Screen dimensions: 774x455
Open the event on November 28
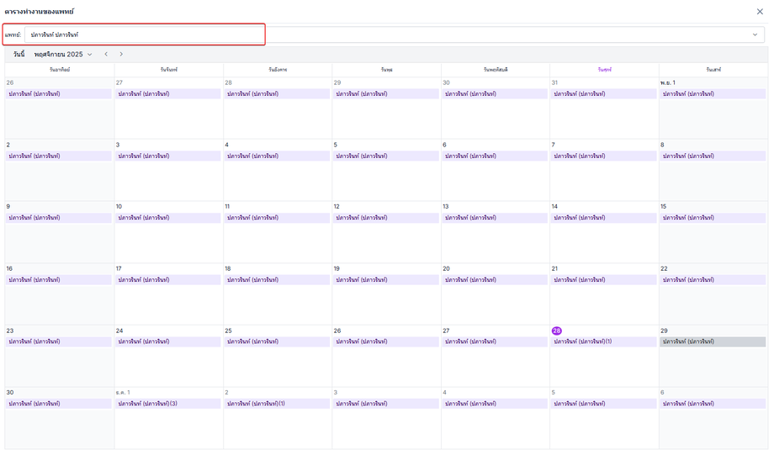(603, 341)
